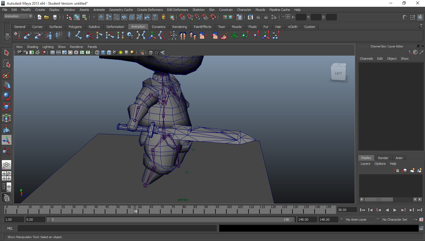
Task: Select the Show Manipulator tool
Action: pyautogui.click(x=6, y=139)
